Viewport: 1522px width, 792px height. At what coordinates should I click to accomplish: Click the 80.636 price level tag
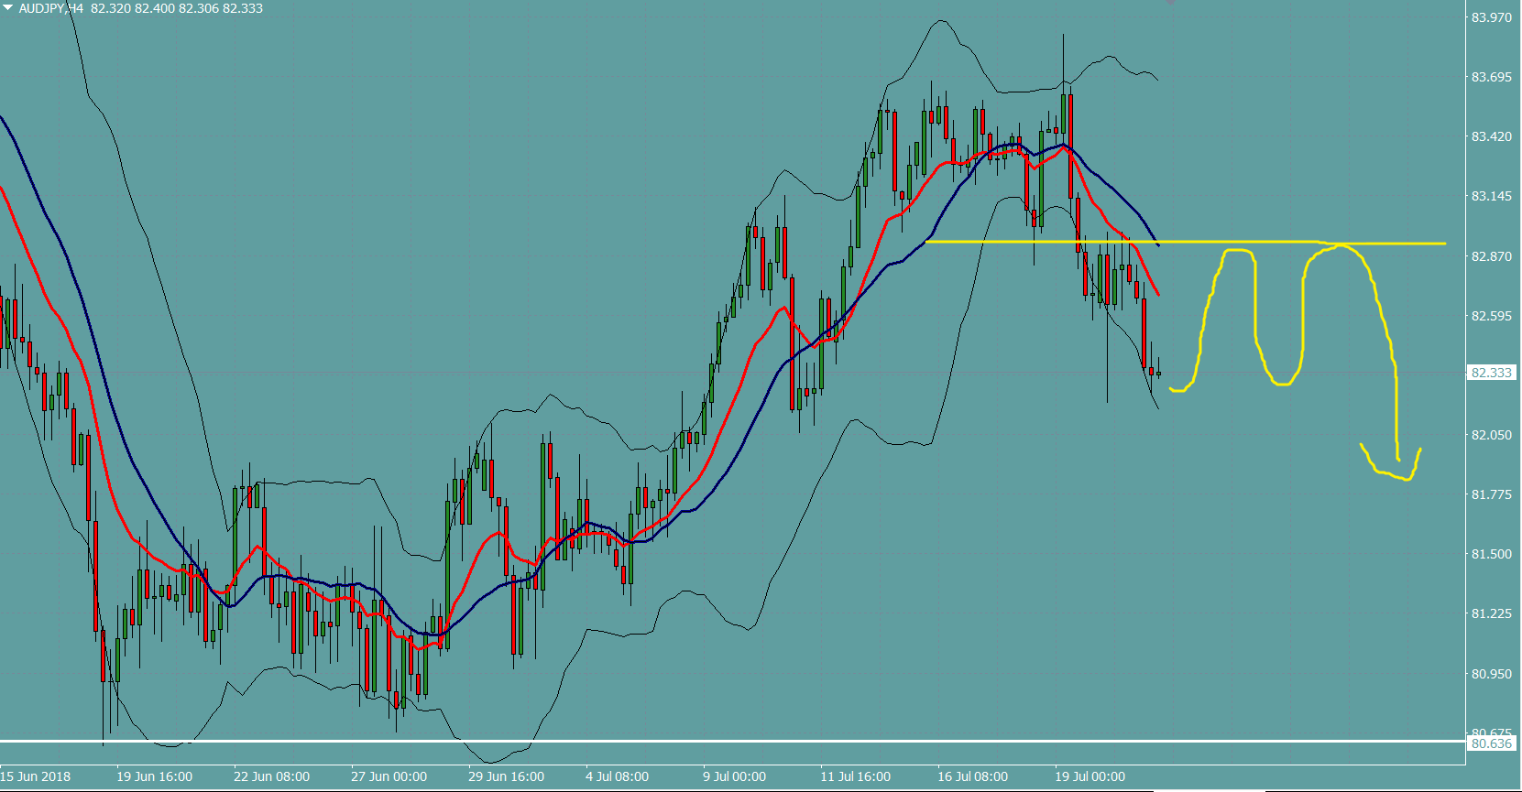(1491, 743)
